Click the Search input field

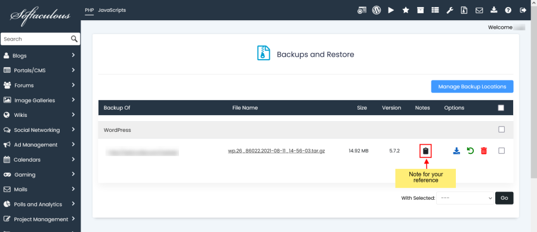[x=36, y=39]
